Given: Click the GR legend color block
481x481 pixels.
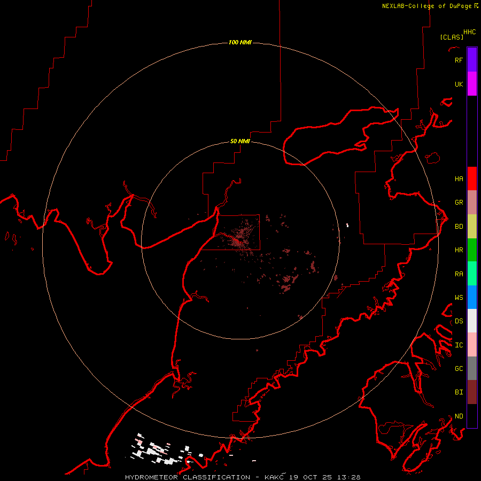Looking at the screenshot, I should click(x=472, y=202).
